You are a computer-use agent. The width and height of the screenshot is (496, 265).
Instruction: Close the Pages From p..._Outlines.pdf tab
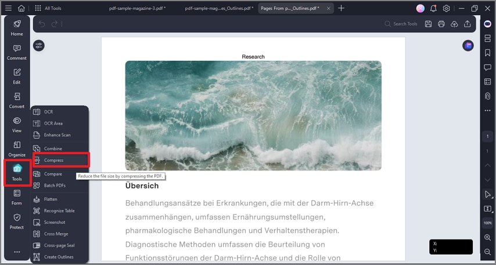click(x=328, y=9)
